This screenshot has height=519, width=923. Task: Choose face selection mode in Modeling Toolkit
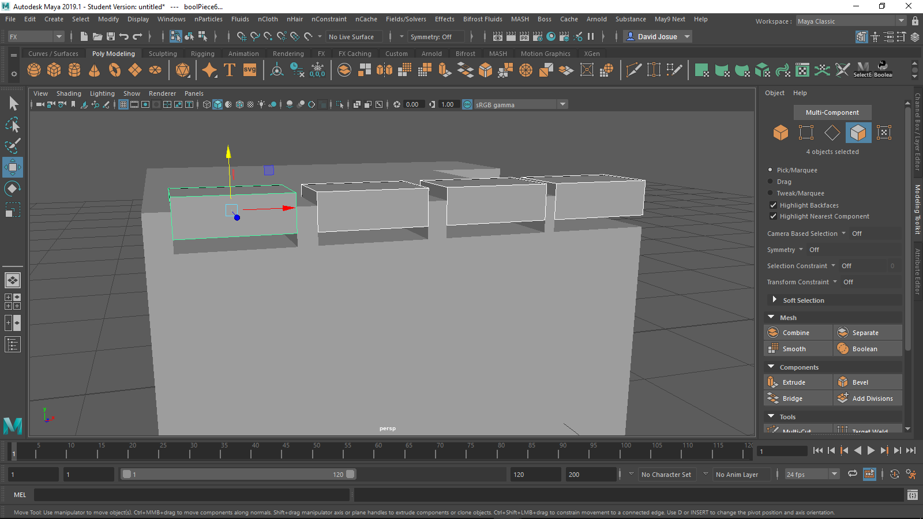858,133
